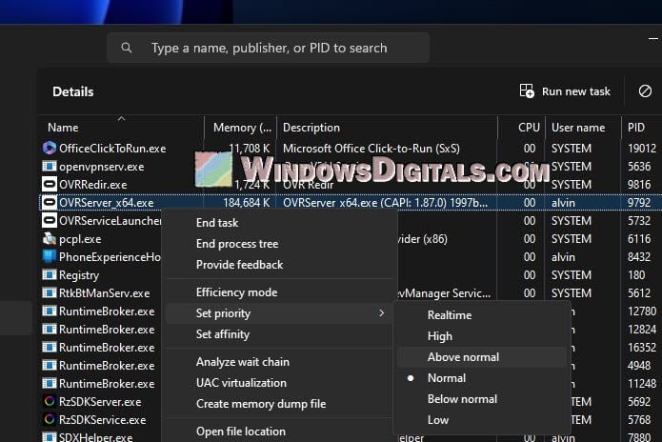Image resolution: width=662 pixels, height=442 pixels.
Task: Click the Details page heading
Action: 73,91
